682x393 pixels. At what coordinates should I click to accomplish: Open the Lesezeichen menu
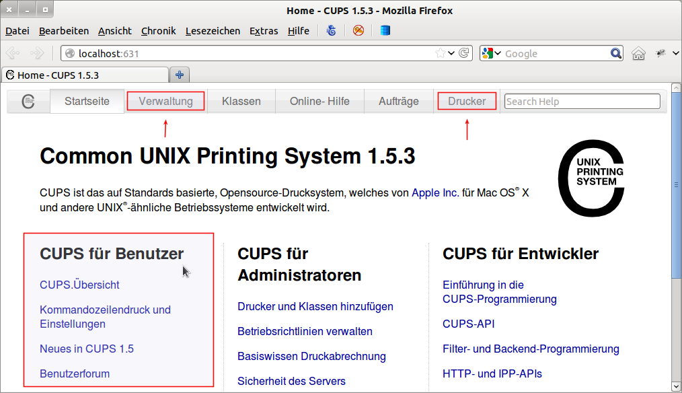tap(213, 31)
